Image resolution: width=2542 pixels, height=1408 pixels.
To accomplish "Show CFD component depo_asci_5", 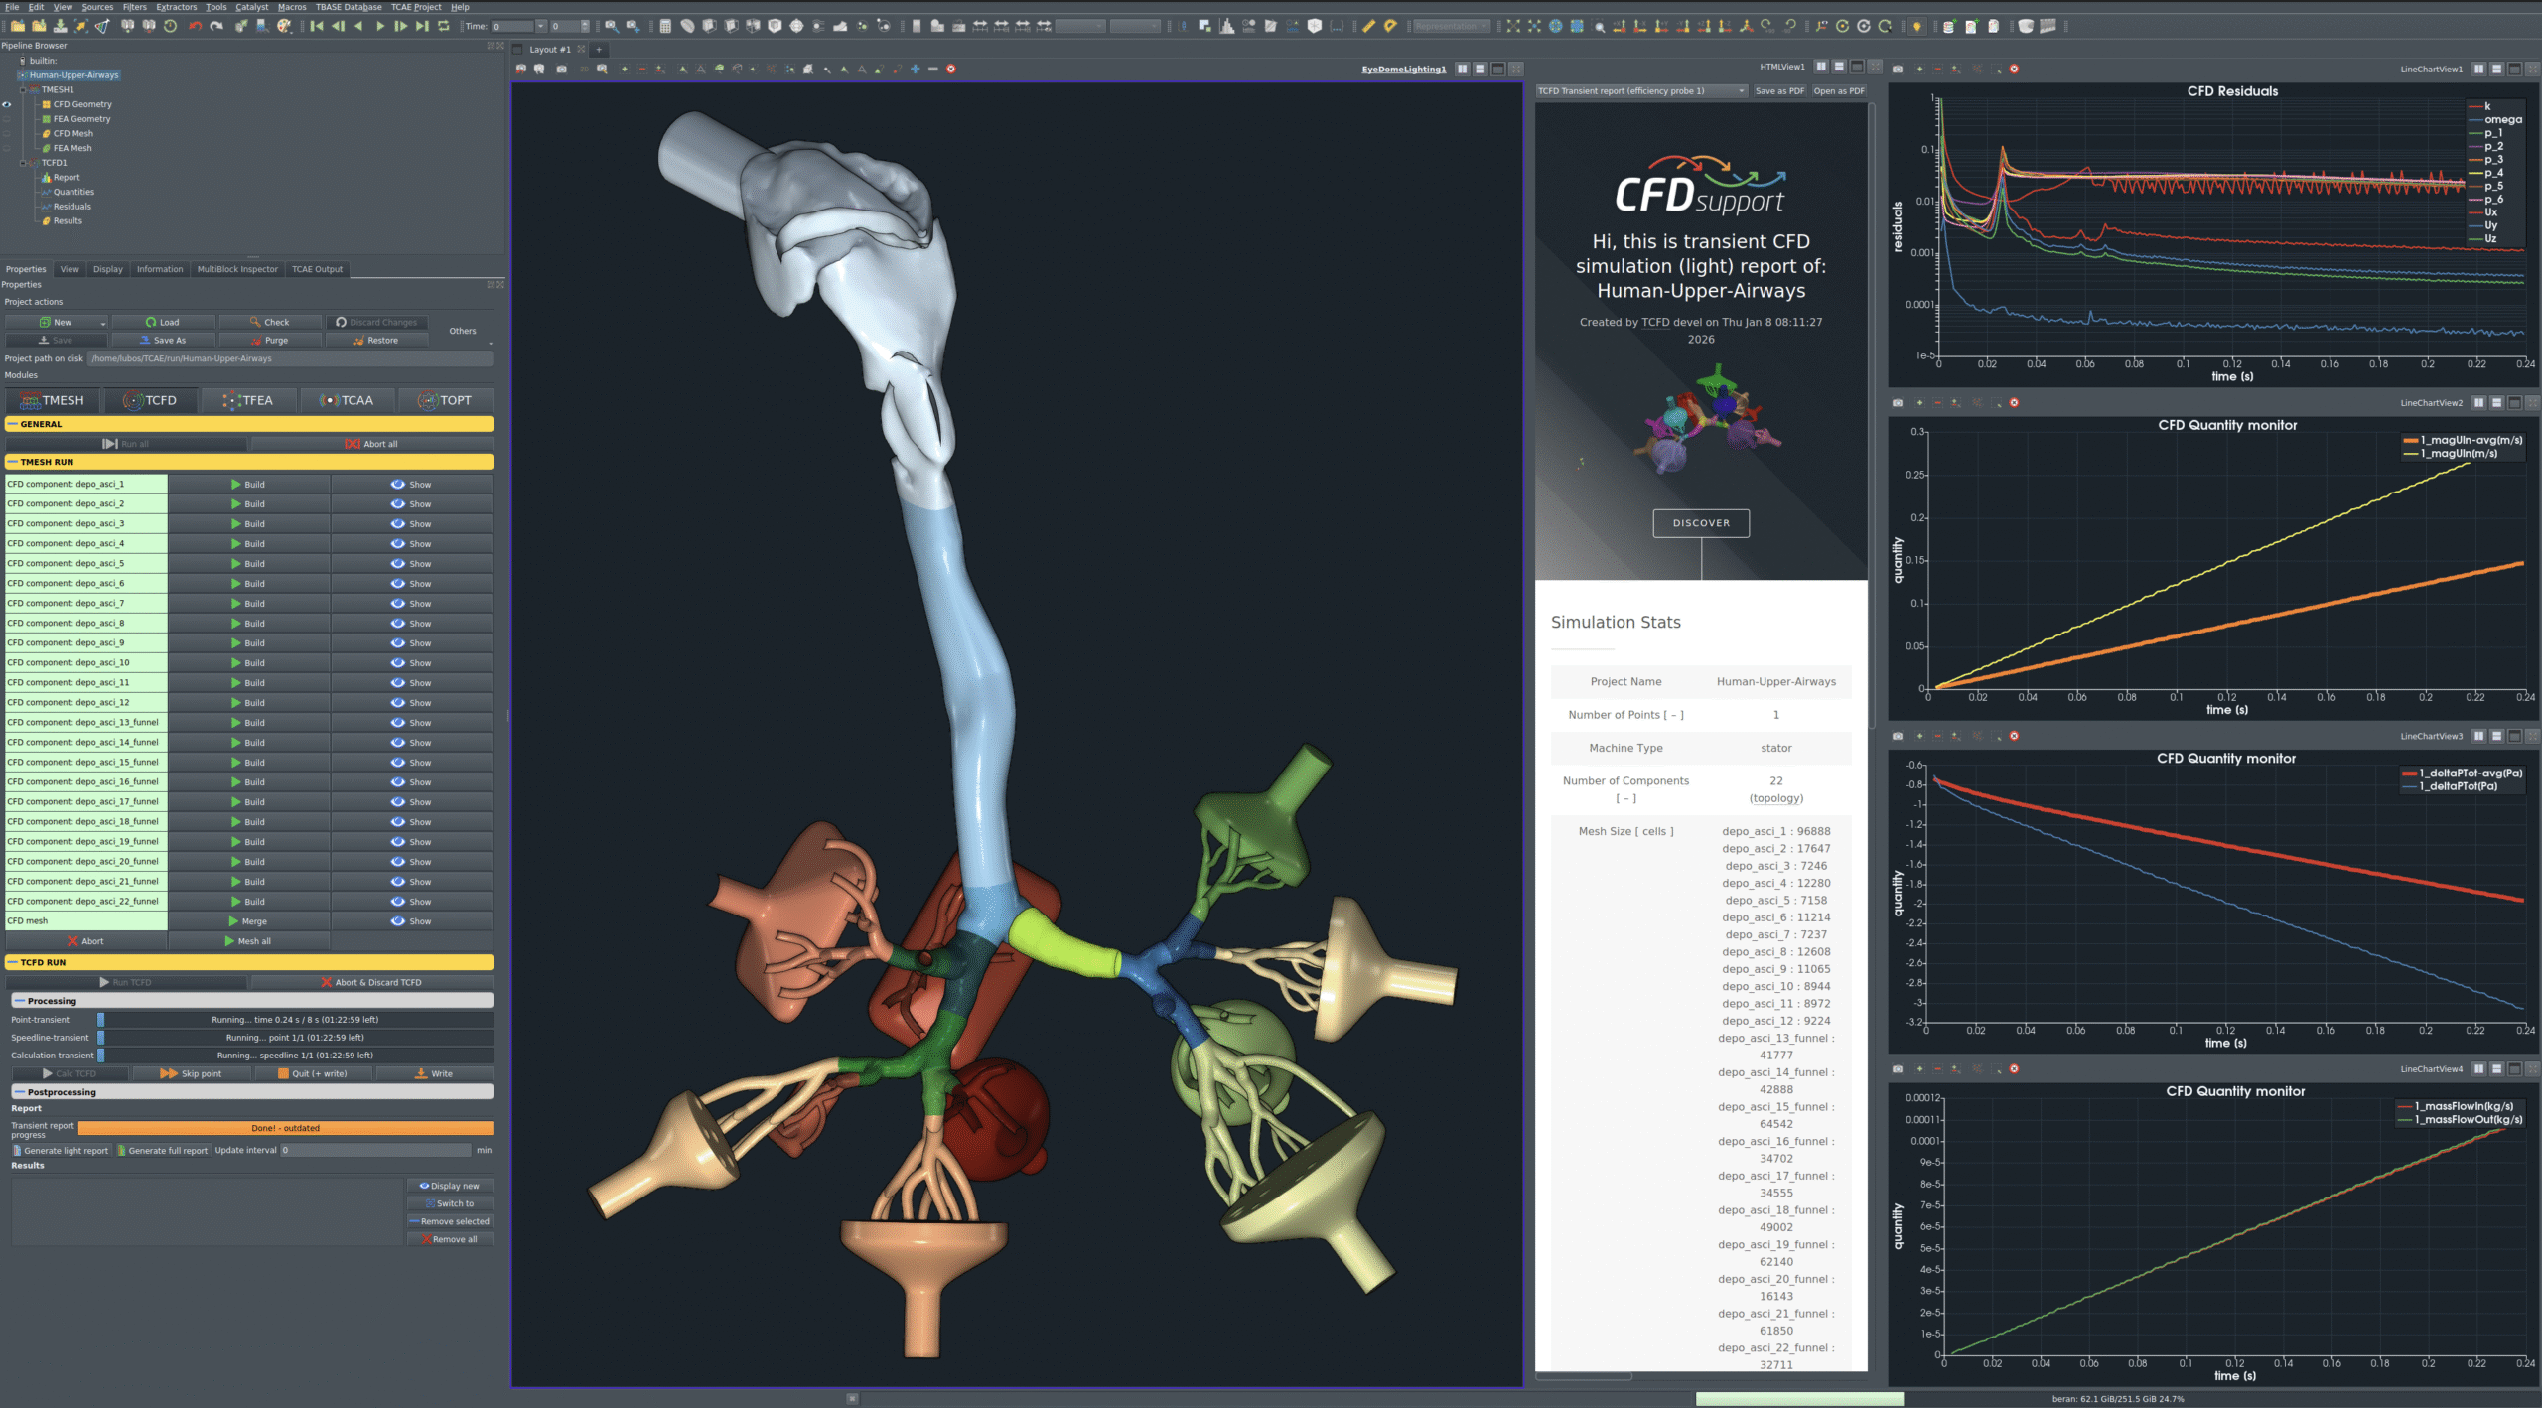I will click(x=411, y=564).
